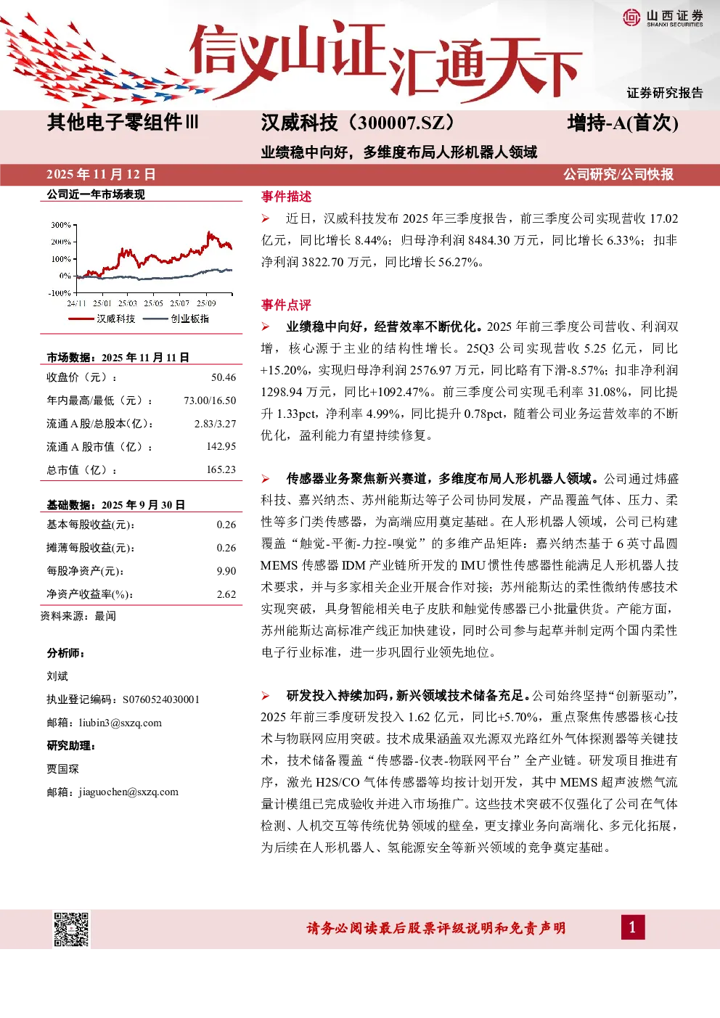This screenshot has width=720, height=1018.
Task: Click the 摊薄每股收益(元) row label
Action: [x=91, y=548]
